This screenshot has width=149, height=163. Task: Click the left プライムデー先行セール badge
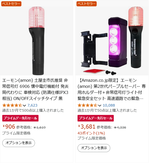coord(20,118)
